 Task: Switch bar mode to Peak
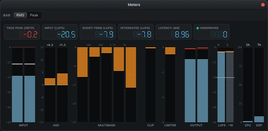click(x=34, y=15)
